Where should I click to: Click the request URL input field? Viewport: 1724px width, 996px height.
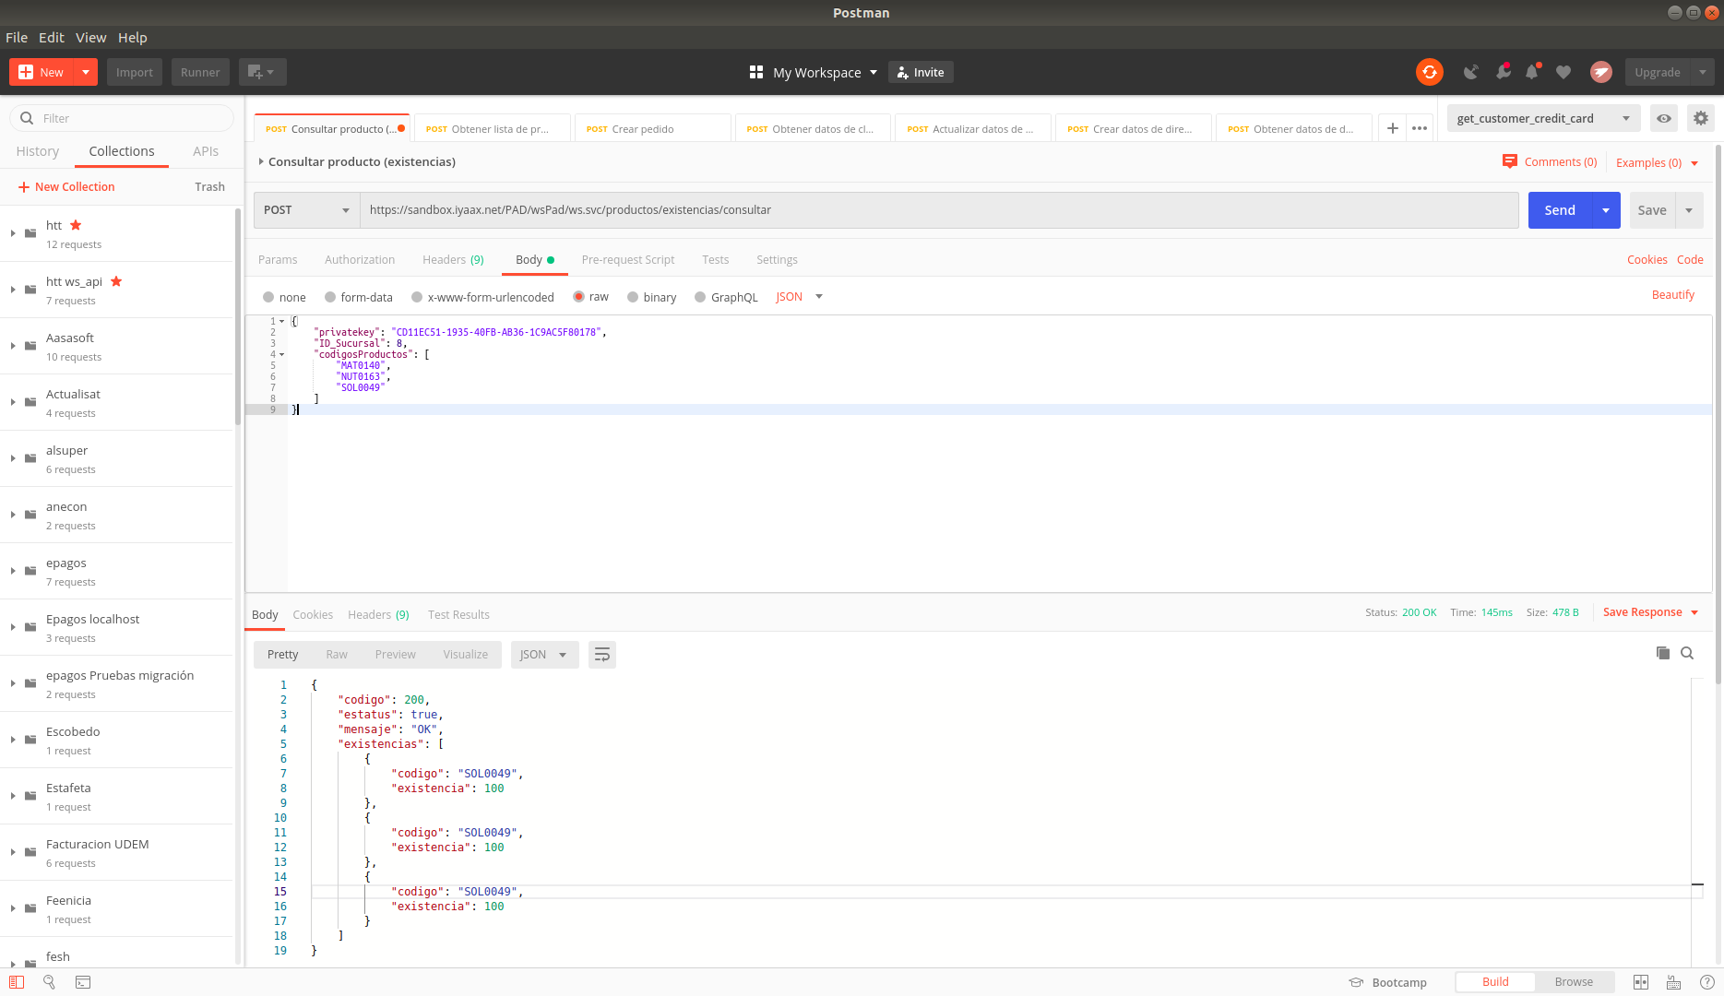tap(939, 210)
